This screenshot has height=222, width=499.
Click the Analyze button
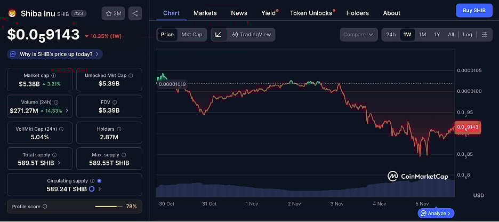pyautogui.click(x=436, y=213)
